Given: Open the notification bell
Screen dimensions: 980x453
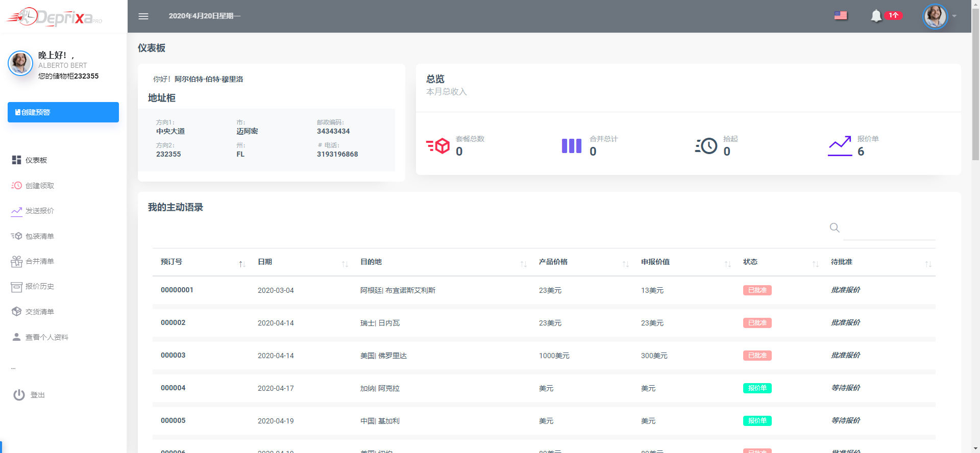Looking at the screenshot, I should (x=876, y=16).
